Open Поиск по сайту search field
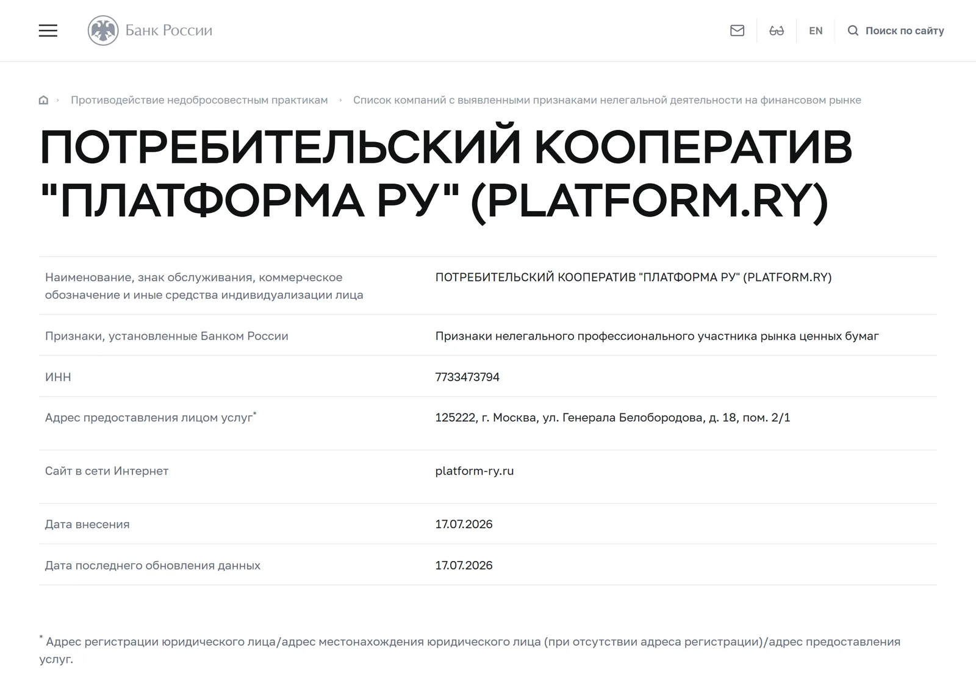 pyautogui.click(x=905, y=30)
